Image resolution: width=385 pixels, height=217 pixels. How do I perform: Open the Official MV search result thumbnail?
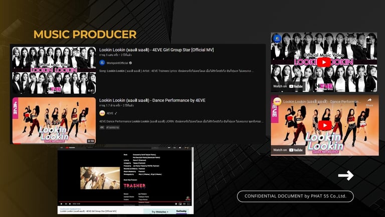[54, 70]
